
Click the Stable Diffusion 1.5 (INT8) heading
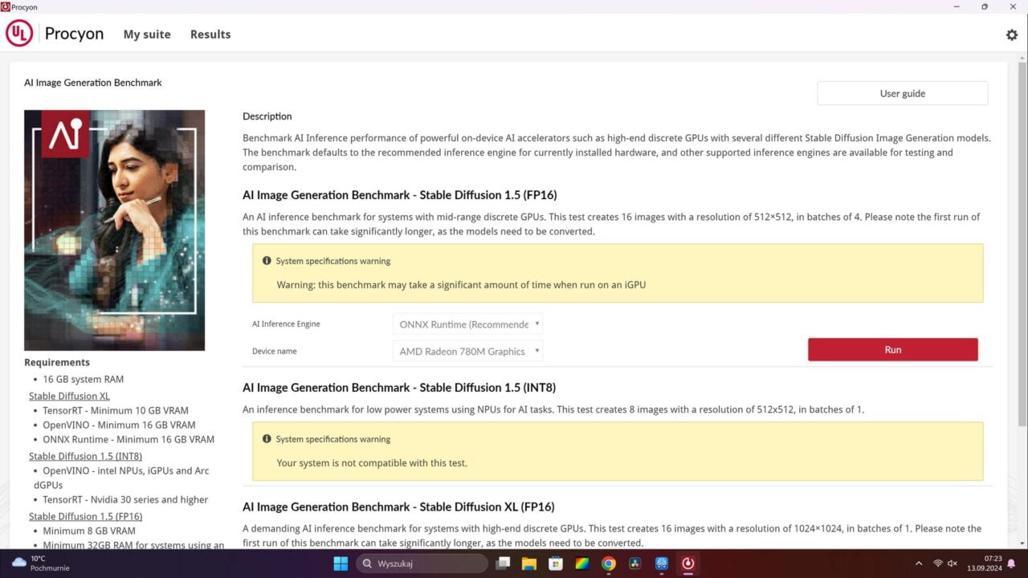pos(399,388)
